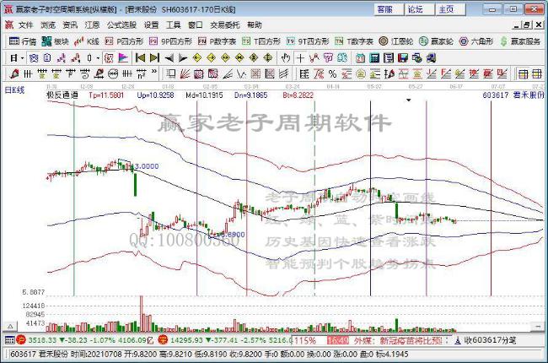Open the 交易委托 menu
Viewport: 548px width, 363px height.
pos(225,24)
